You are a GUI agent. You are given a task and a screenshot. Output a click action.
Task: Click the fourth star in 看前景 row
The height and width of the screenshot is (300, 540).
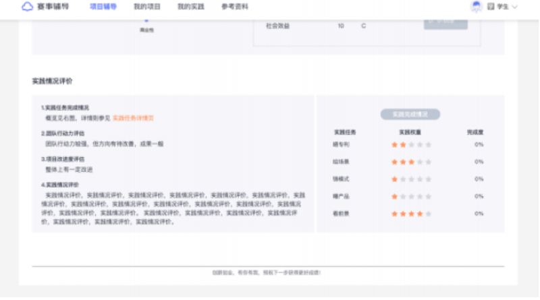(x=420, y=214)
